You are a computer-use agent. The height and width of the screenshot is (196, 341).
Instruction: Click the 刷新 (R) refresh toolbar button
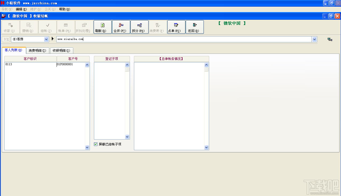103,27
